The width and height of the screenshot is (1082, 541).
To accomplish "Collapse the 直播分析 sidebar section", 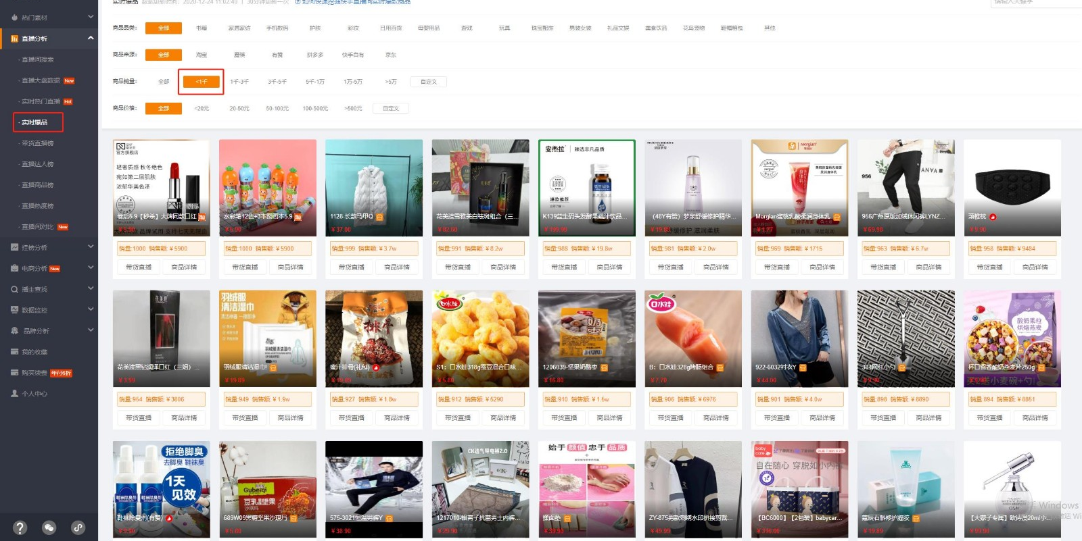I will point(91,38).
